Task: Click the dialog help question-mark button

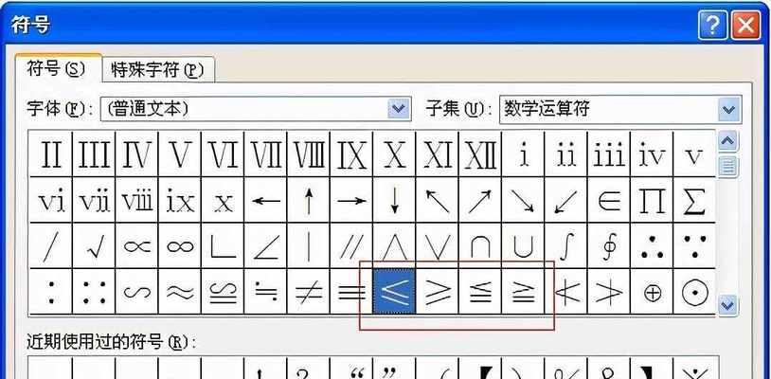Action: (x=711, y=25)
